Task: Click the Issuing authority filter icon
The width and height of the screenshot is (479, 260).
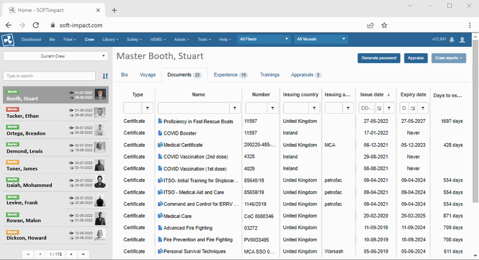Action: coord(348,108)
